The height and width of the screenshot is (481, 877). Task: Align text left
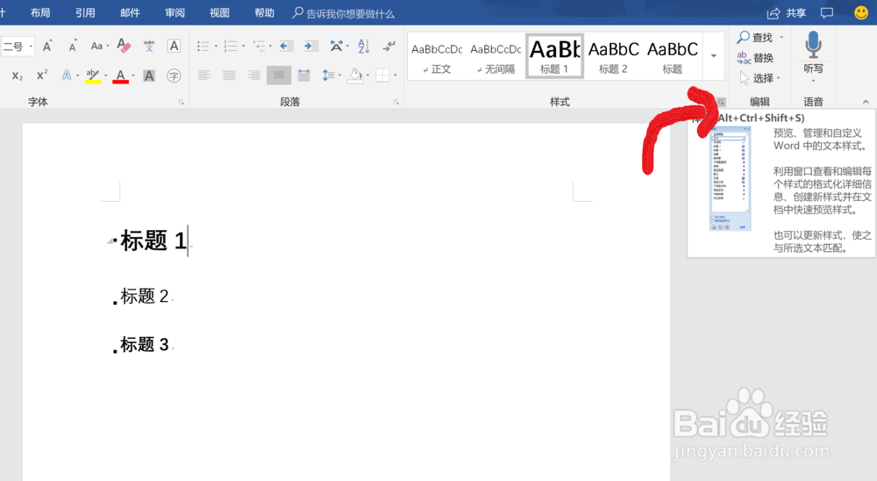click(x=204, y=75)
